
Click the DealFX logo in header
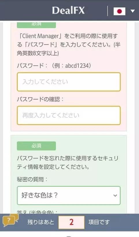pos(68,10)
